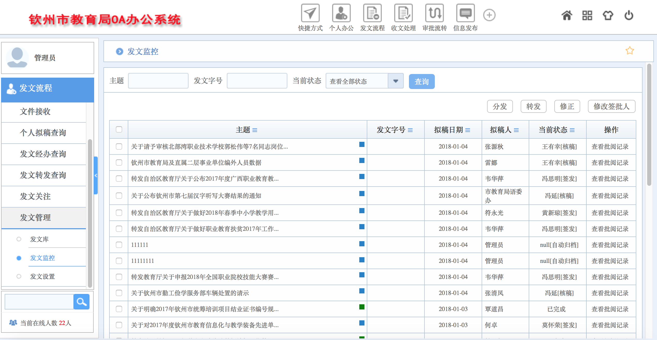This screenshot has width=657, height=340.
Task: Click blue status square on row 111111
Action: point(362,244)
